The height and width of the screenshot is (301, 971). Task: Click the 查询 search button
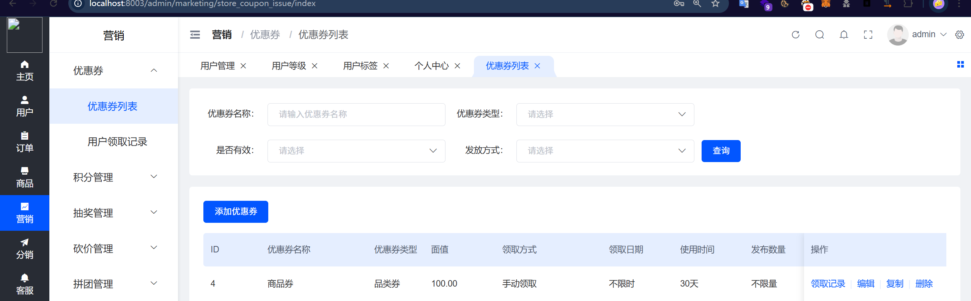pos(721,151)
